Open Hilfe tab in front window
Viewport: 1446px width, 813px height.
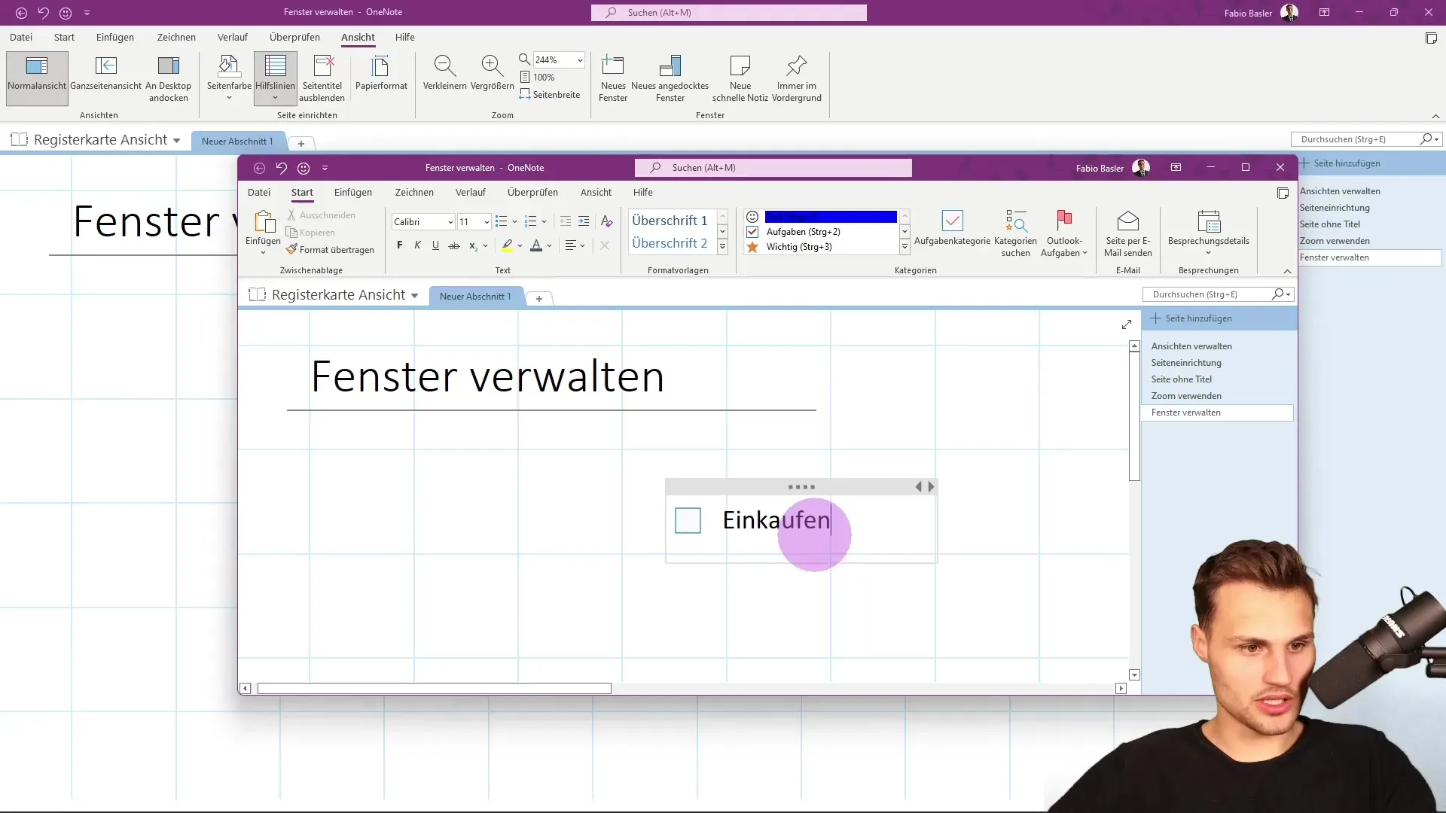[642, 193]
